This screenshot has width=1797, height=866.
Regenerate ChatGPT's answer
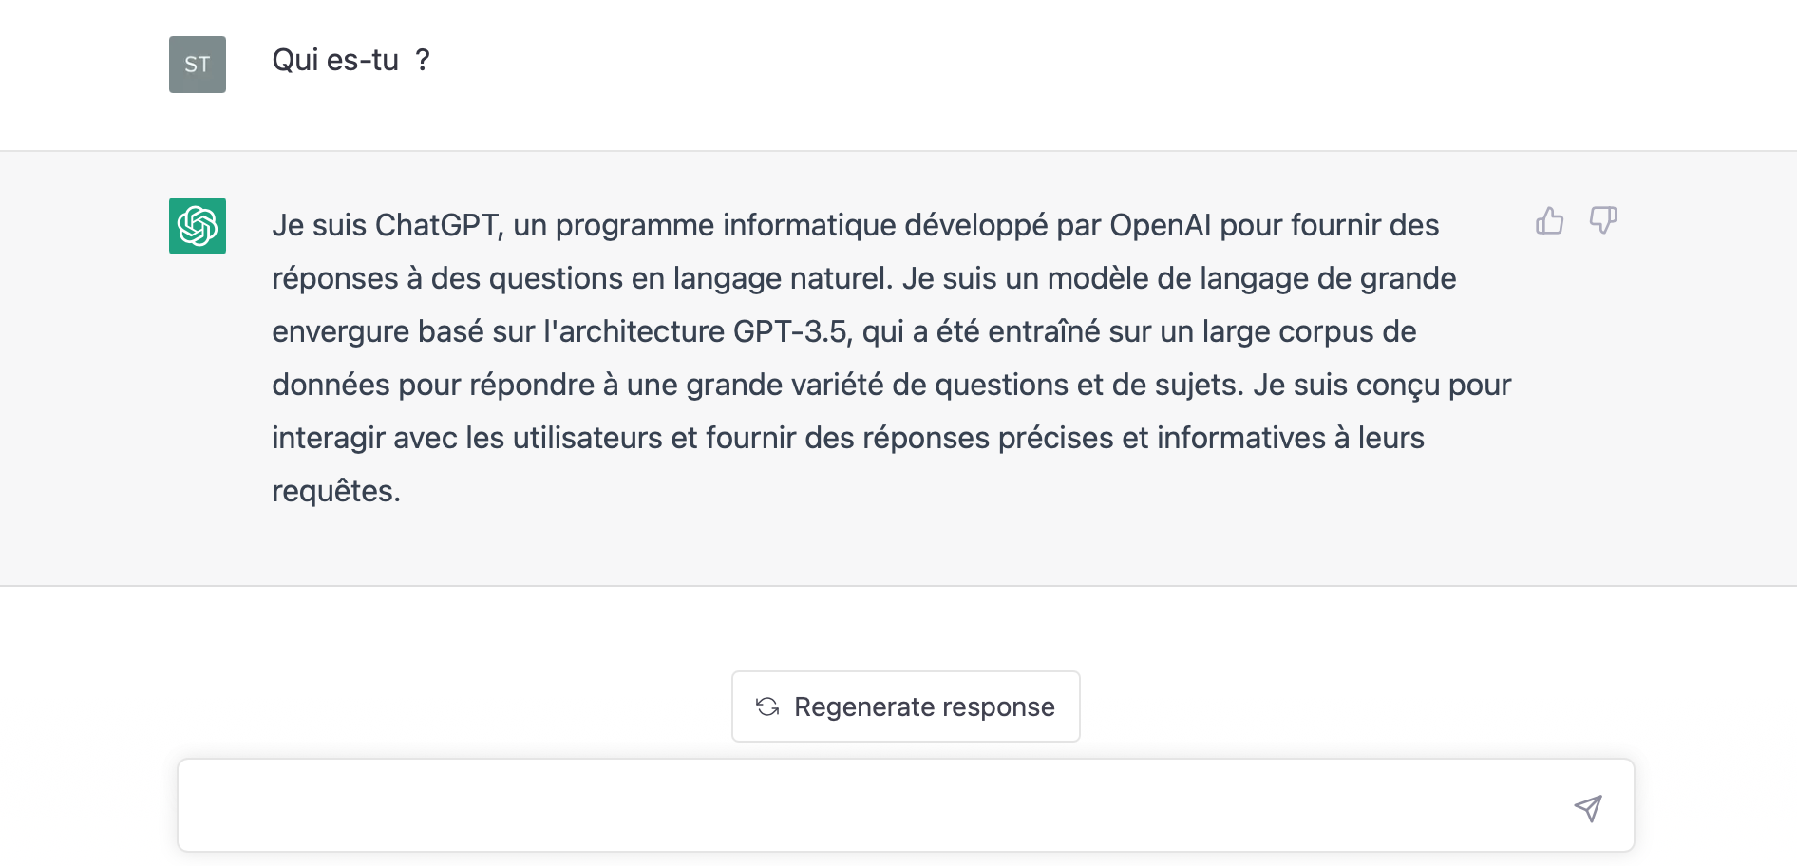pos(905,706)
